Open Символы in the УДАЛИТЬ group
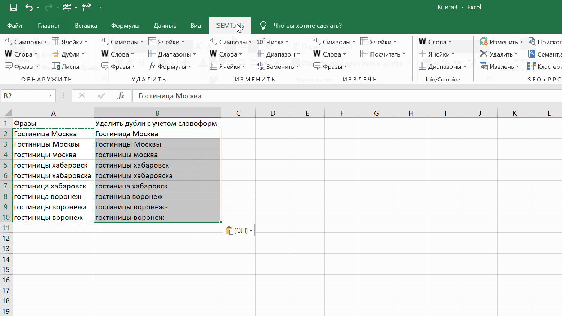Viewport: 562px width, 316px height. tap(122, 42)
